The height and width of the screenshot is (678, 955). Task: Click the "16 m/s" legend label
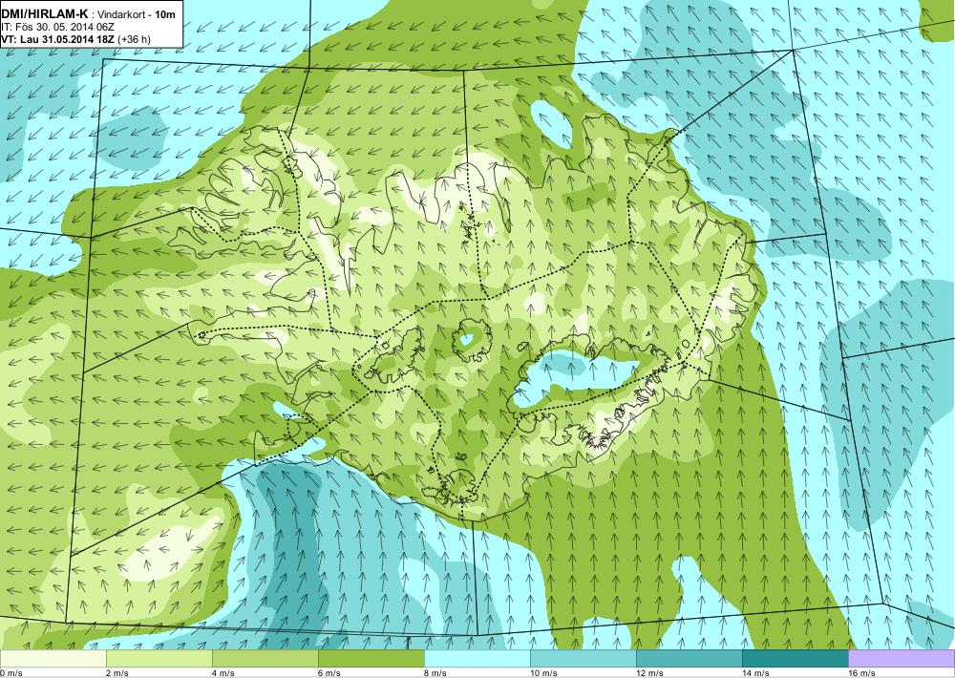[x=861, y=672]
